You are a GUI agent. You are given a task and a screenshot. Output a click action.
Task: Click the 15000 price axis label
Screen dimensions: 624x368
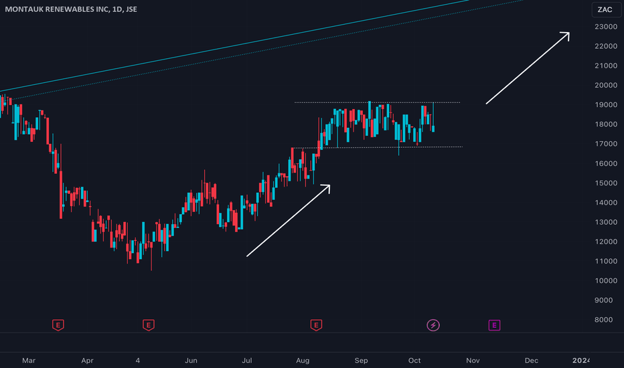pos(606,183)
